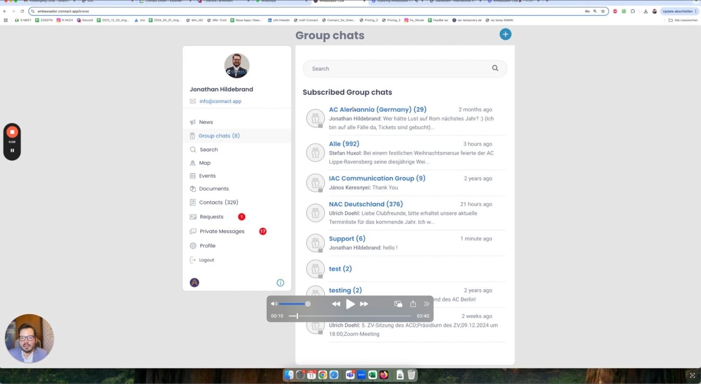The image size is (701, 384).
Task: Click the envelope icon beside info@connact.app
Action: tap(193, 101)
